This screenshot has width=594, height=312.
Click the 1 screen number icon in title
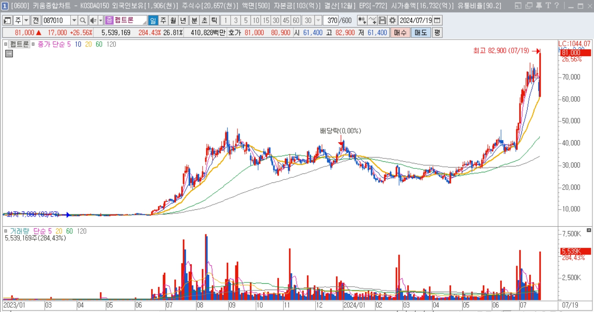pyautogui.click(x=5, y=5)
